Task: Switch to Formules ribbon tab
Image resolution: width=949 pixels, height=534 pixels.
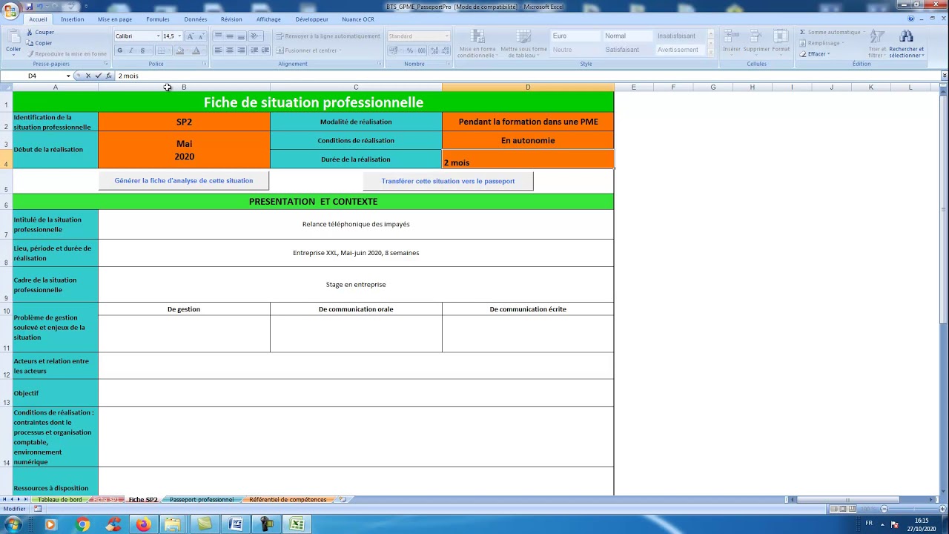Action: coord(158,19)
